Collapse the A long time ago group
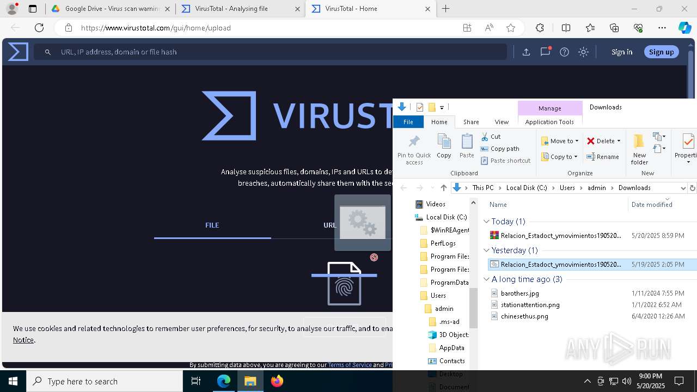Viewport: 697px width, 392px height. pyautogui.click(x=486, y=279)
